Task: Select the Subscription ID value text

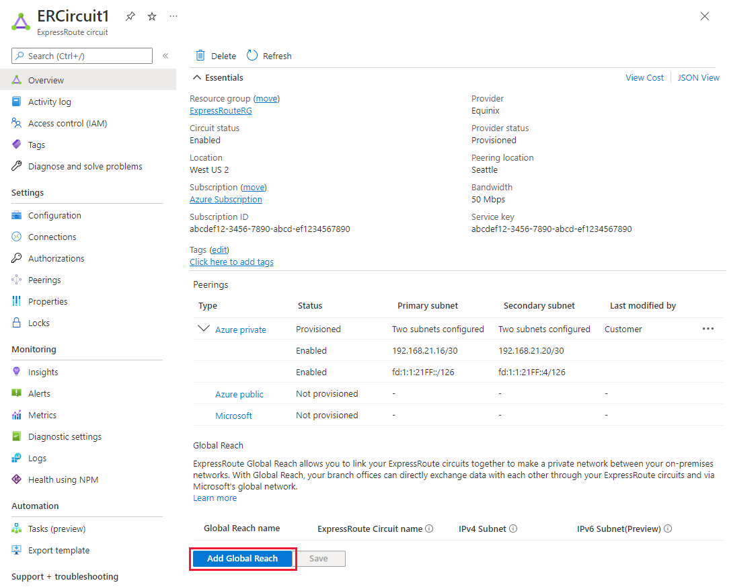Action: click(270, 229)
